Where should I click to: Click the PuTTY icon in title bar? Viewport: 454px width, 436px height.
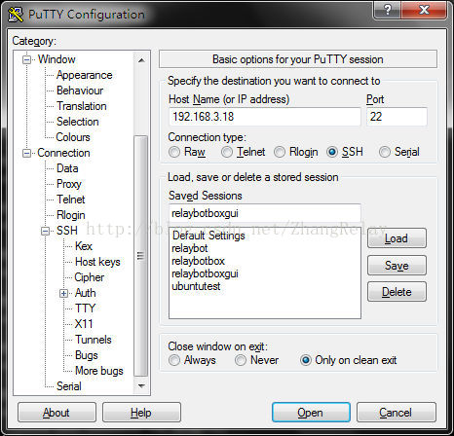pos(16,15)
